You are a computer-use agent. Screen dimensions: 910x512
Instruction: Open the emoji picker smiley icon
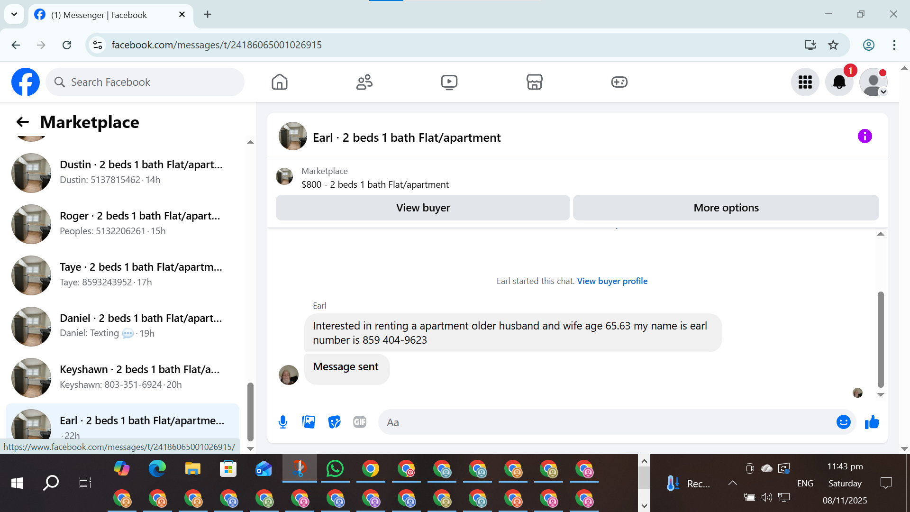click(843, 422)
